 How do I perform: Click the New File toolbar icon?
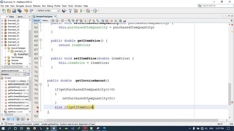[4, 11]
